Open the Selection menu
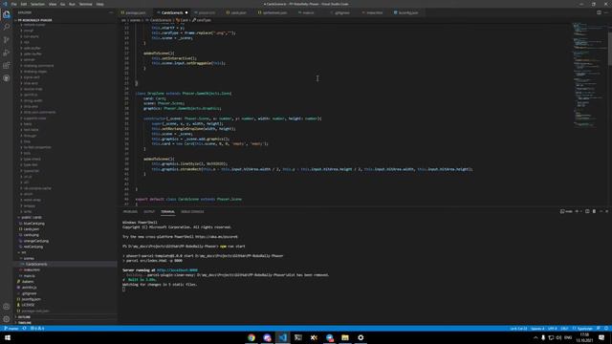Image resolution: width=612 pixels, height=344 pixels. (37, 4)
